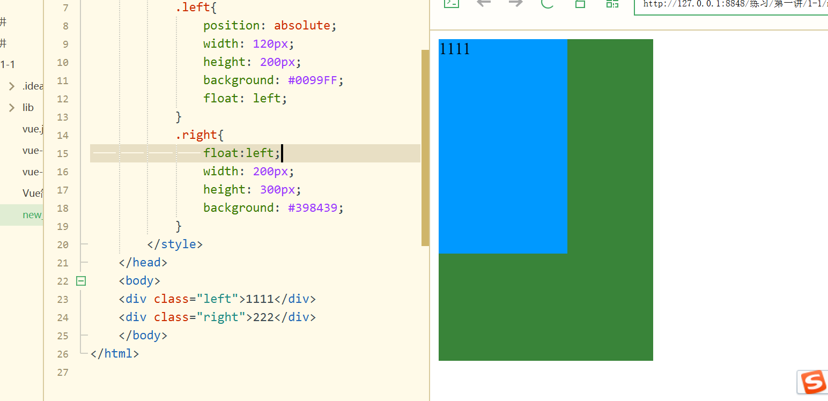Click the browser preview forward arrow
828x401 pixels.
[516, 3]
